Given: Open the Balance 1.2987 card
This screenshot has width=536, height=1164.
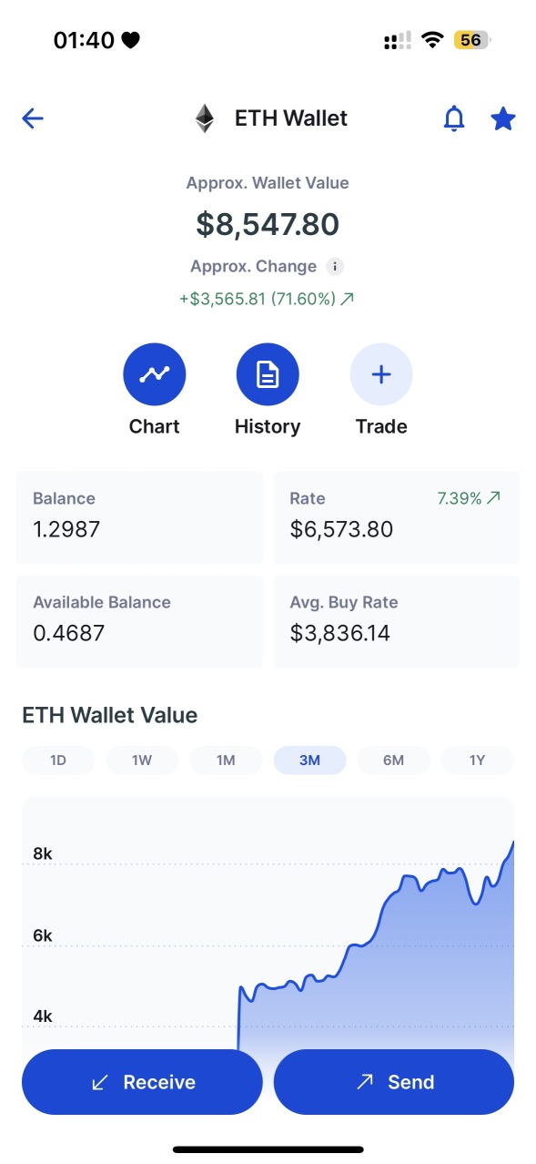Looking at the screenshot, I should point(139,517).
